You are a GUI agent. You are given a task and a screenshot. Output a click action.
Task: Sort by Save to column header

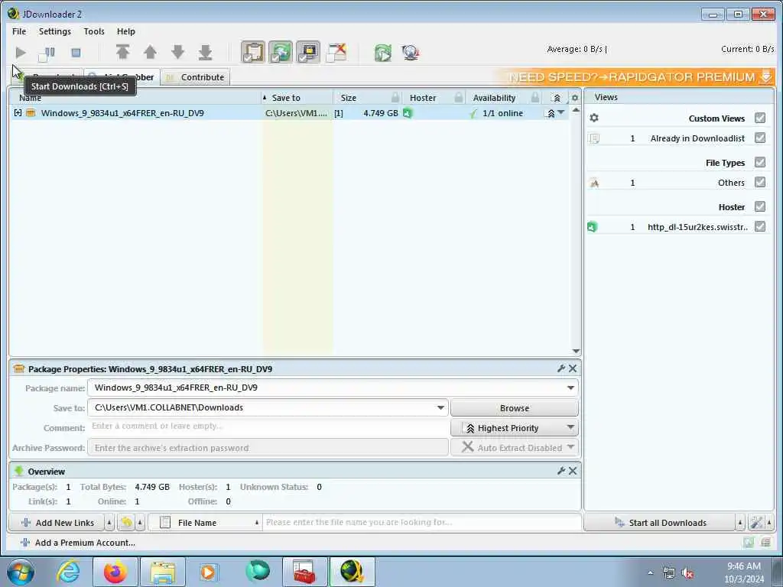[x=297, y=98]
